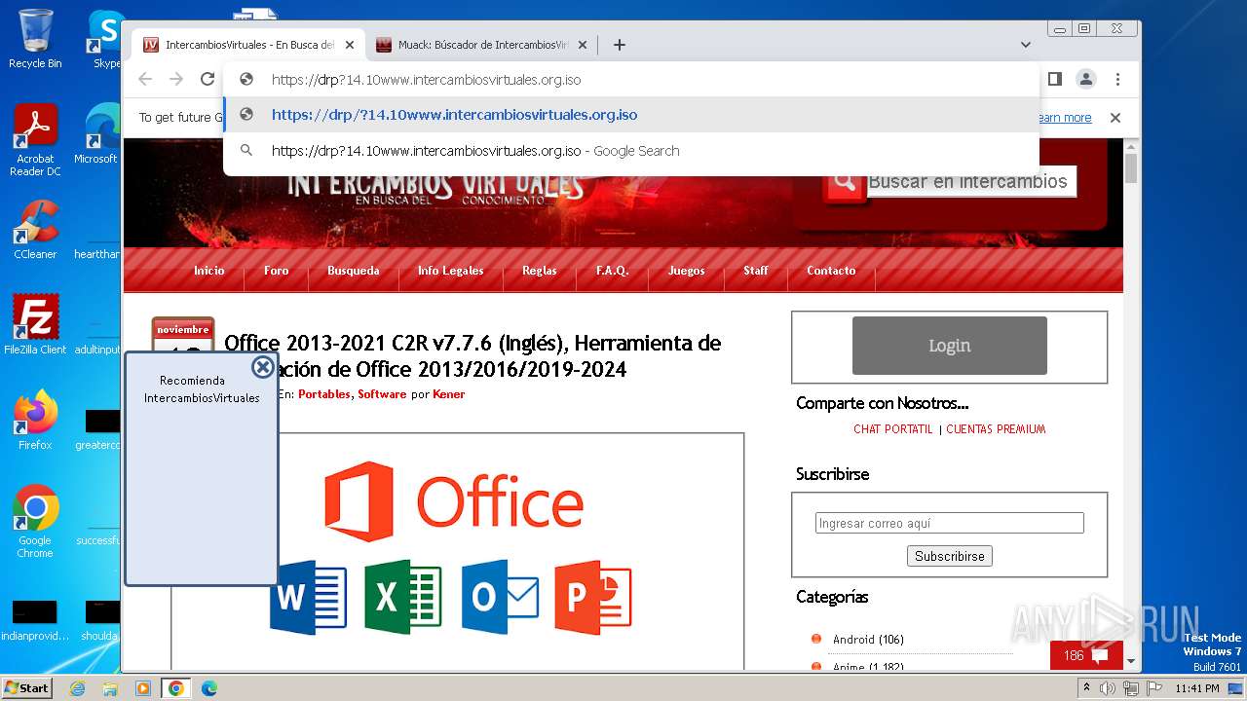Open the Juegos menu item
1247x701 pixels.
[x=687, y=271]
